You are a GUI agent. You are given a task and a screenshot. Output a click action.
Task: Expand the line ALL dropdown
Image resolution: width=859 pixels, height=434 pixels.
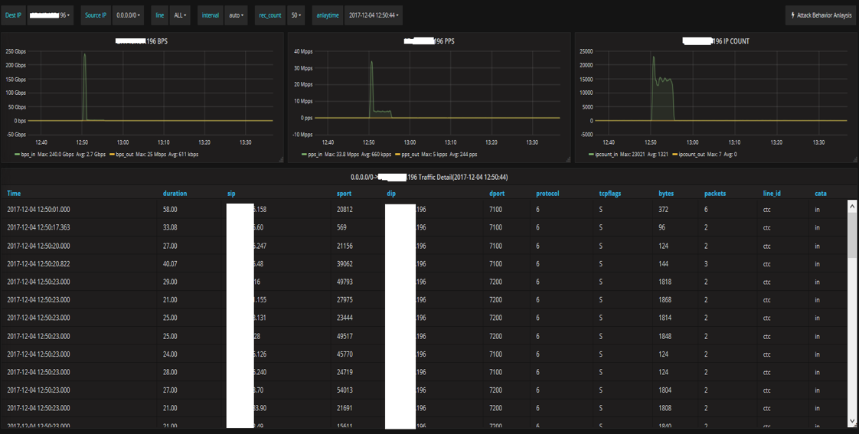pyautogui.click(x=180, y=15)
